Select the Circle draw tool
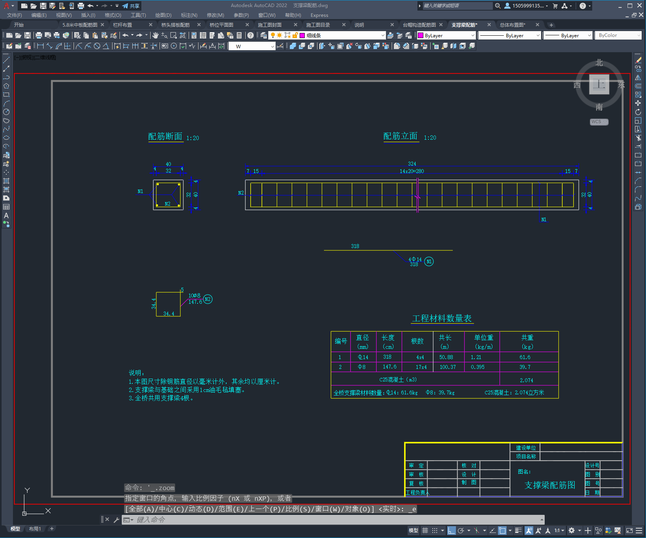 click(6, 112)
